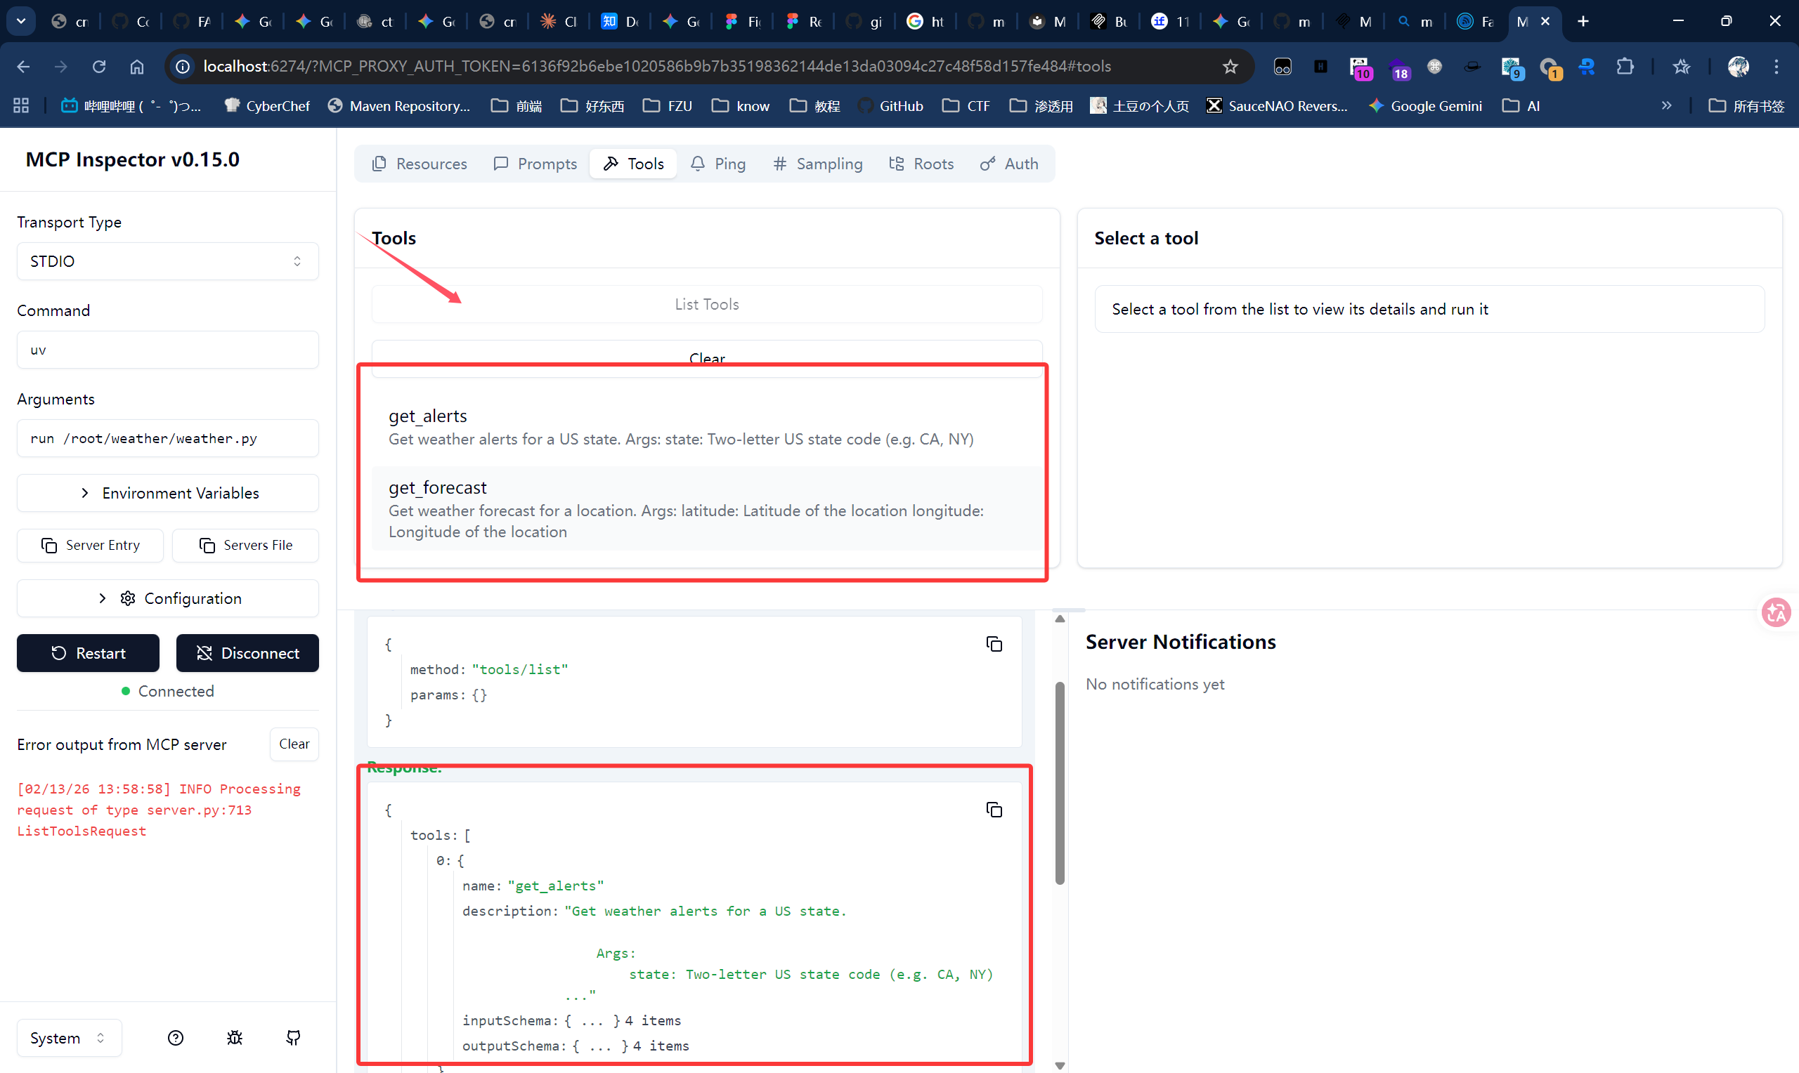This screenshot has width=1799, height=1073.
Task: Open the Prompts tab
Action: [x=535, y=164]
